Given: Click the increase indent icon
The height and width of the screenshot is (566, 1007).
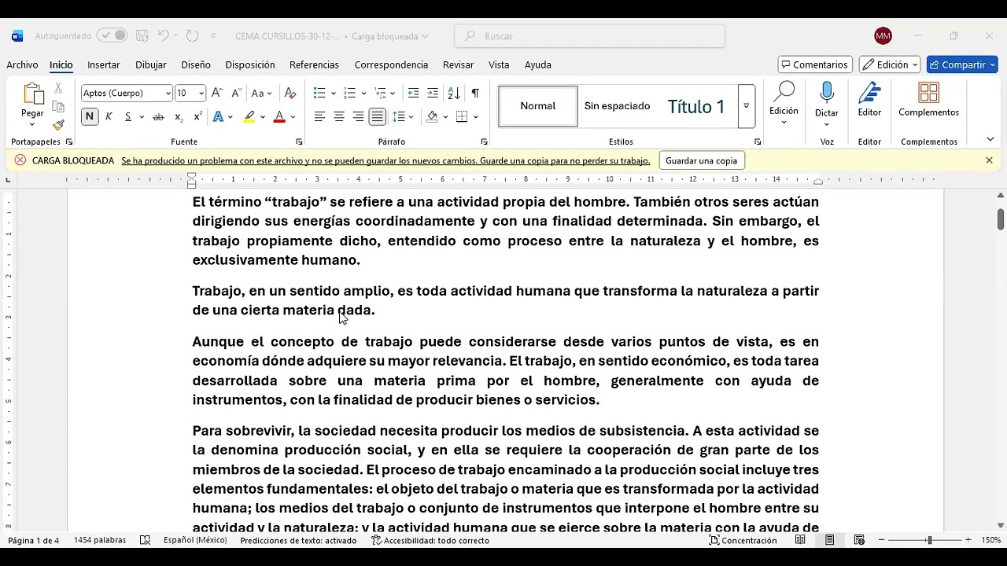Looking at the screenshot, I should click(x=433, y=93).
